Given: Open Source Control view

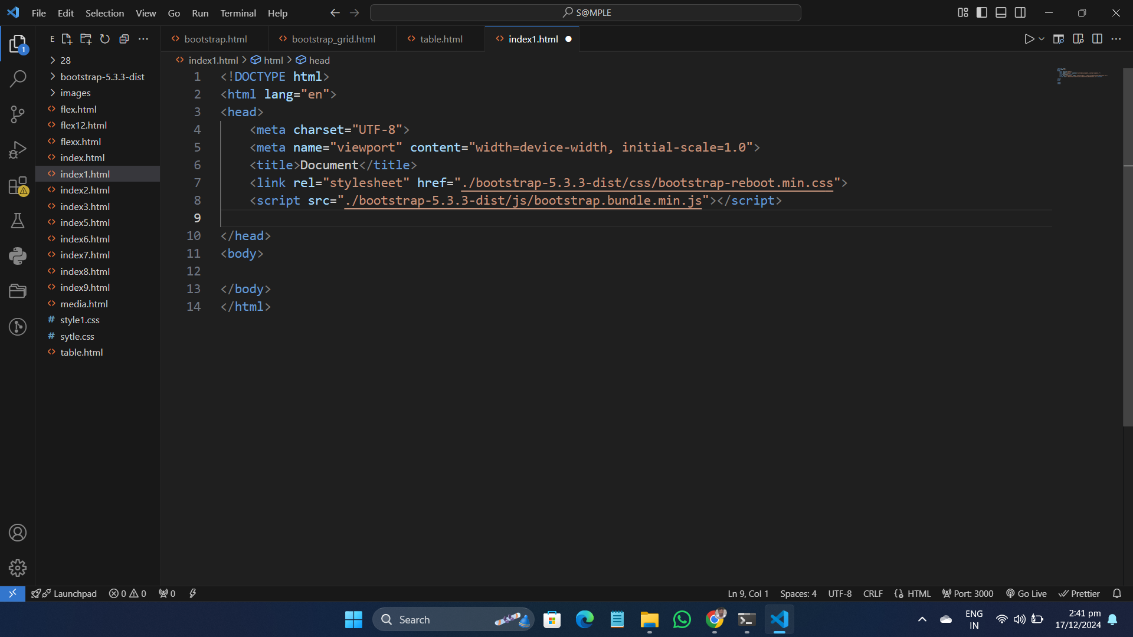Looking at the screenshot, I should point(18,114).
